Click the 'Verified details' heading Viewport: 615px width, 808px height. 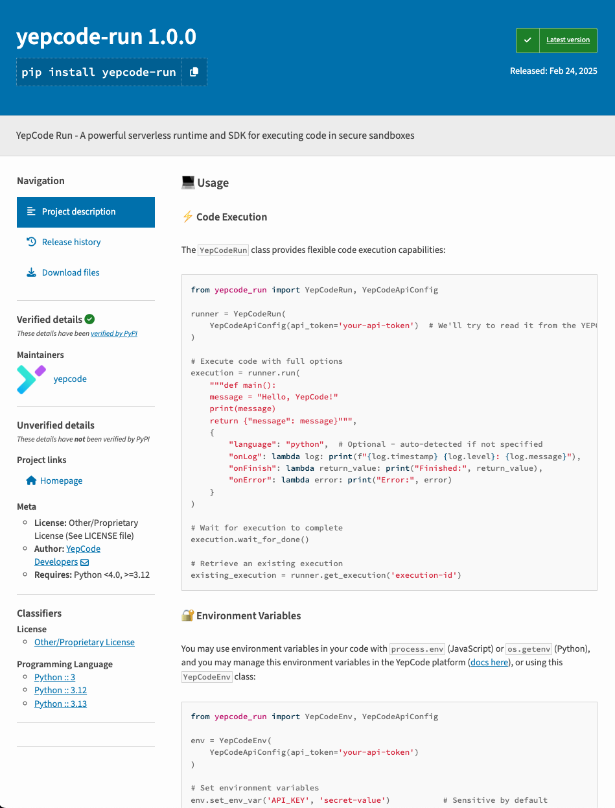49,320
